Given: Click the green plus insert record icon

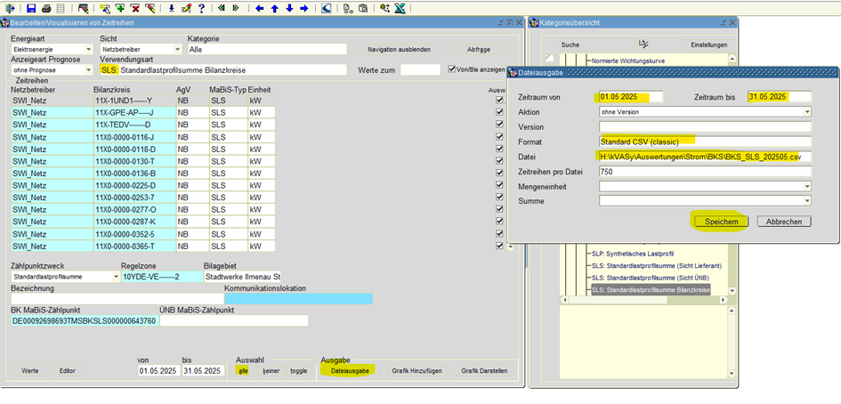Looking at the screenshot, I should click(120, 8).
